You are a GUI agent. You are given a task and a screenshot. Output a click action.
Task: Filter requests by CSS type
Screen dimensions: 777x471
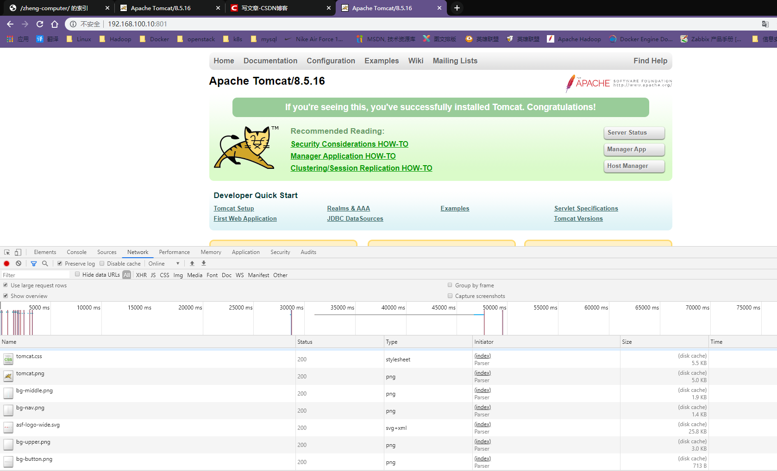coord(164,275)
